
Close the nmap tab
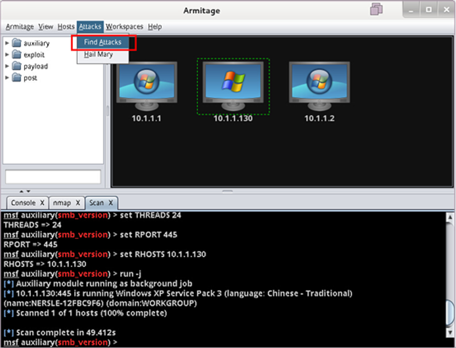tap(78, 203)
